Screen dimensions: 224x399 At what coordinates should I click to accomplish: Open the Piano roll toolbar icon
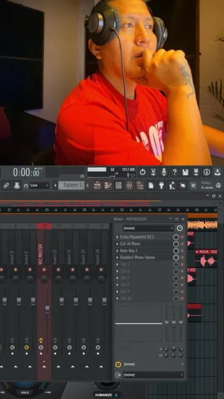pyautogui.click(x=108, y=186)
